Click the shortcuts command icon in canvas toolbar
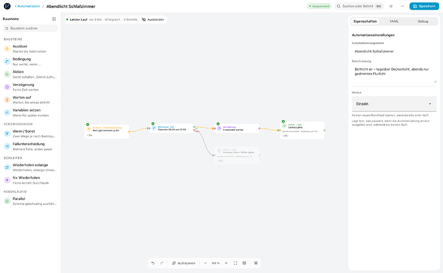This screenshot has height=273, width=443. pos(256,263)
